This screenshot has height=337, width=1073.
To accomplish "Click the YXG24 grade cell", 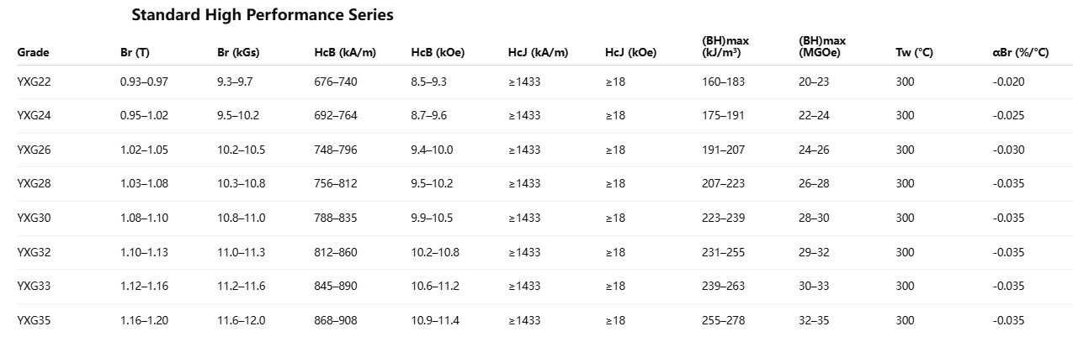I will point(34,115).
